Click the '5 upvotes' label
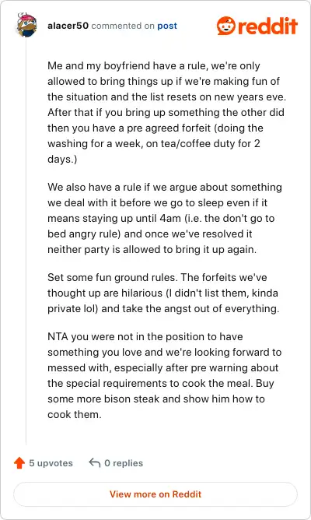This screenshot has width=311, height=520. click(51, 463)
